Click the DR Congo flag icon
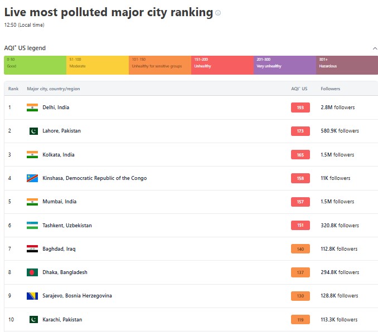This screenshot has width=378, height=332. (32, 178)
